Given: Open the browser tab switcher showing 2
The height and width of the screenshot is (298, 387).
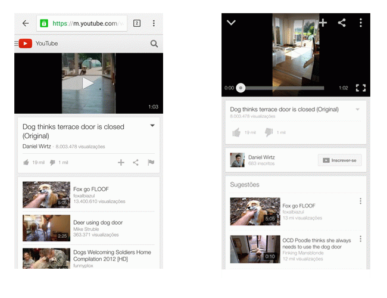Looking at the screenshot, I should coord(137,23).
